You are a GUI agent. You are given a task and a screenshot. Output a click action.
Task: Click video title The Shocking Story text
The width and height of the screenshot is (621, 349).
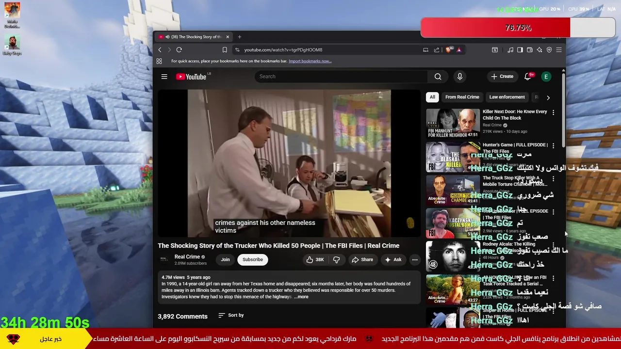(x=278, y=246)
